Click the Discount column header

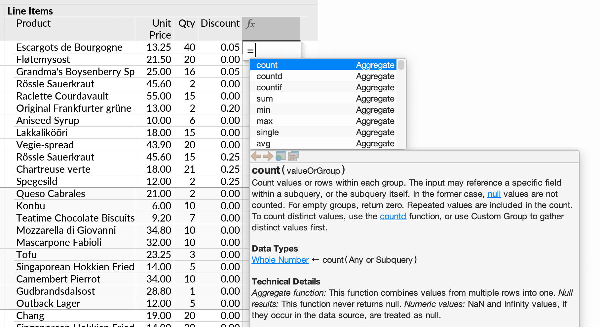pyautogui.click(x=220, y=23)
